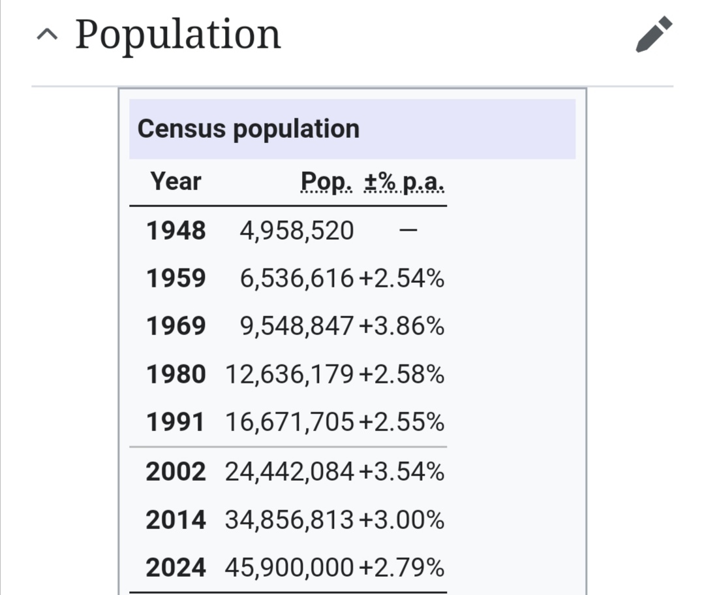Click the Census population table title
This screenshot has width=704, height=595.
click(x=249, y=129)
